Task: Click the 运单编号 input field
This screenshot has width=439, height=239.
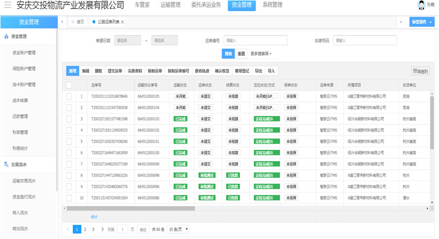Action: [255, 41]
